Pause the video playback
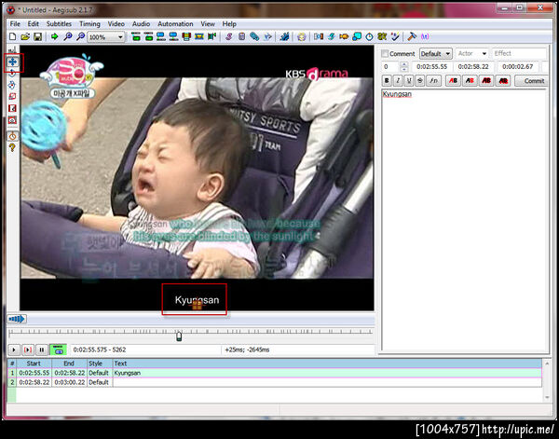Screen dimensions: 559x439 (x=42, y=350)
